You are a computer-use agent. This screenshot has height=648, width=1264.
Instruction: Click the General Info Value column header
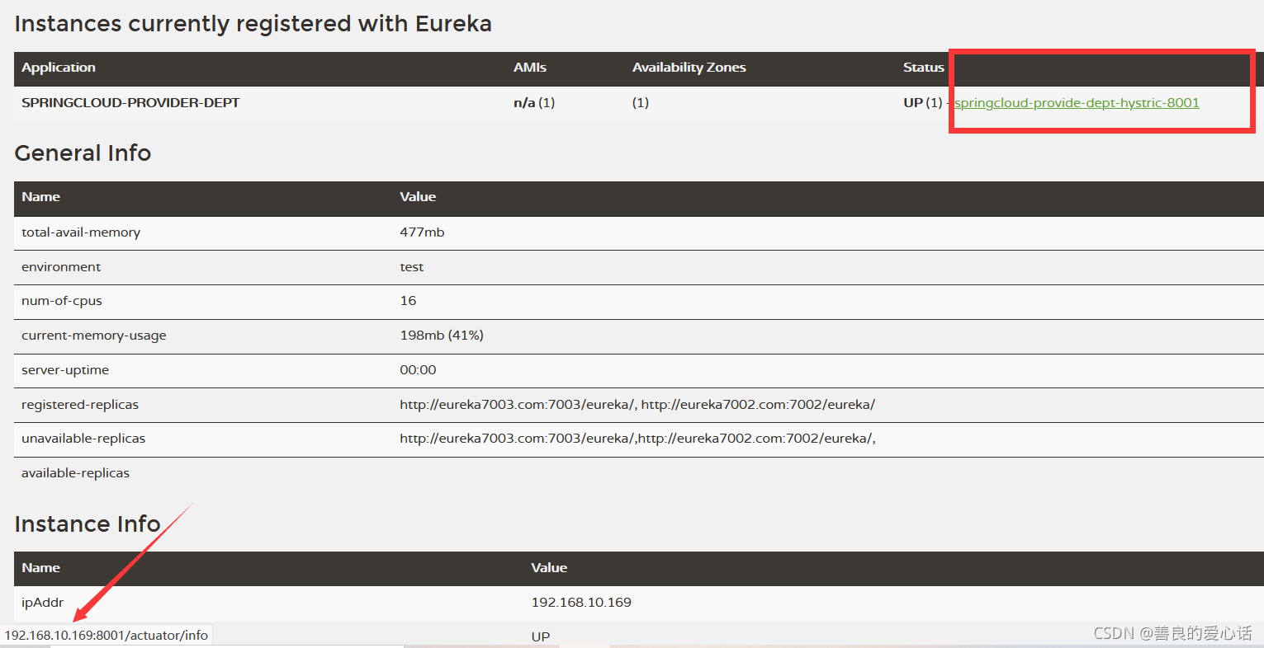click(x=418, y=197)
